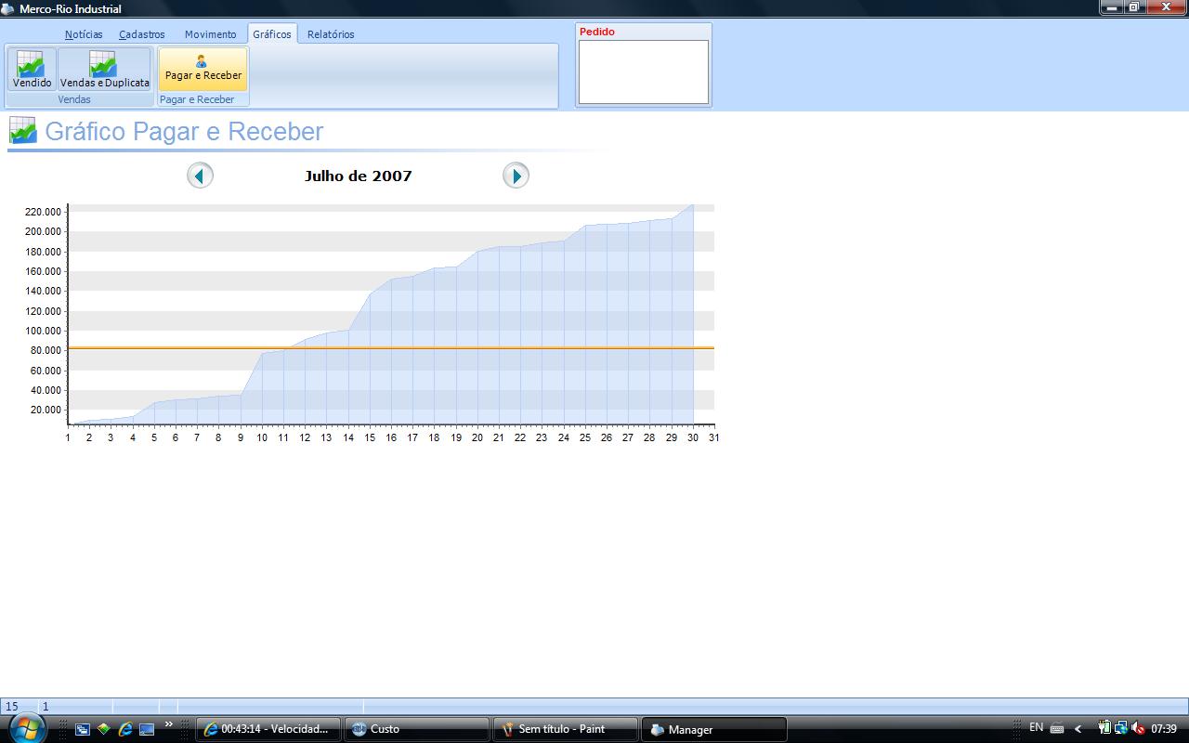Expand the Quick Launch overflow chevron
The width and height of the screenshot is (1189, 743).
click(x=169, y=724)
